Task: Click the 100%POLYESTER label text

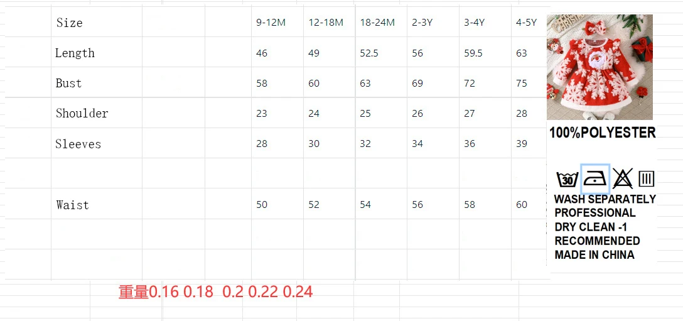Action: click(x=603, y=133)
